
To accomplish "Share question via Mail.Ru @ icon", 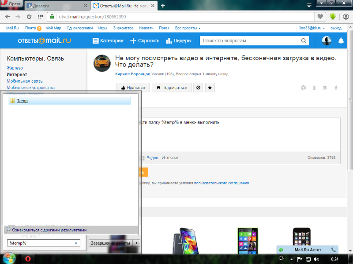I will [x=303, y=88].
